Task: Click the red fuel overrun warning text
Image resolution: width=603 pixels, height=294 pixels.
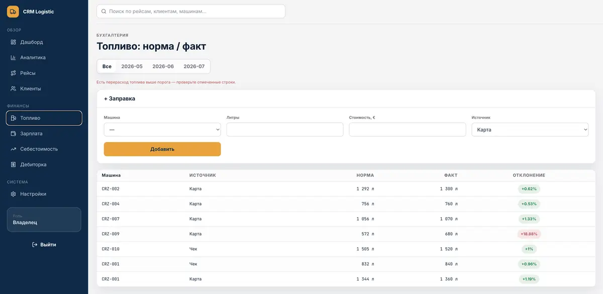Action: pyautogui.click(x=166, y=82)
